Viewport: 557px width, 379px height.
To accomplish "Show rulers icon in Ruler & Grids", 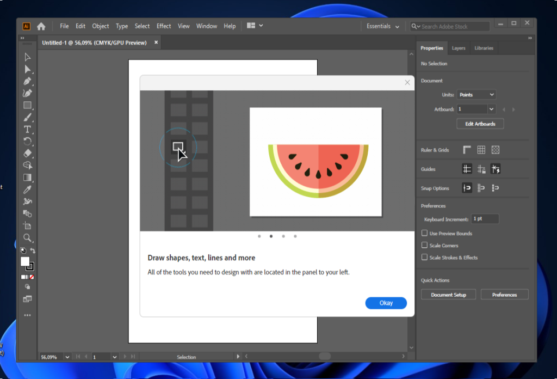I will point(467,150).
